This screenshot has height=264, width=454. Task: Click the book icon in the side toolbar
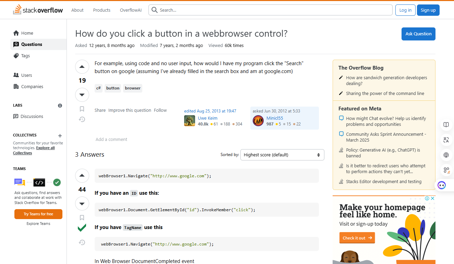click(x=446, y=125)
